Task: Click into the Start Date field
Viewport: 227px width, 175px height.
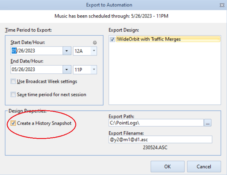Action: [x=37, y=51]
